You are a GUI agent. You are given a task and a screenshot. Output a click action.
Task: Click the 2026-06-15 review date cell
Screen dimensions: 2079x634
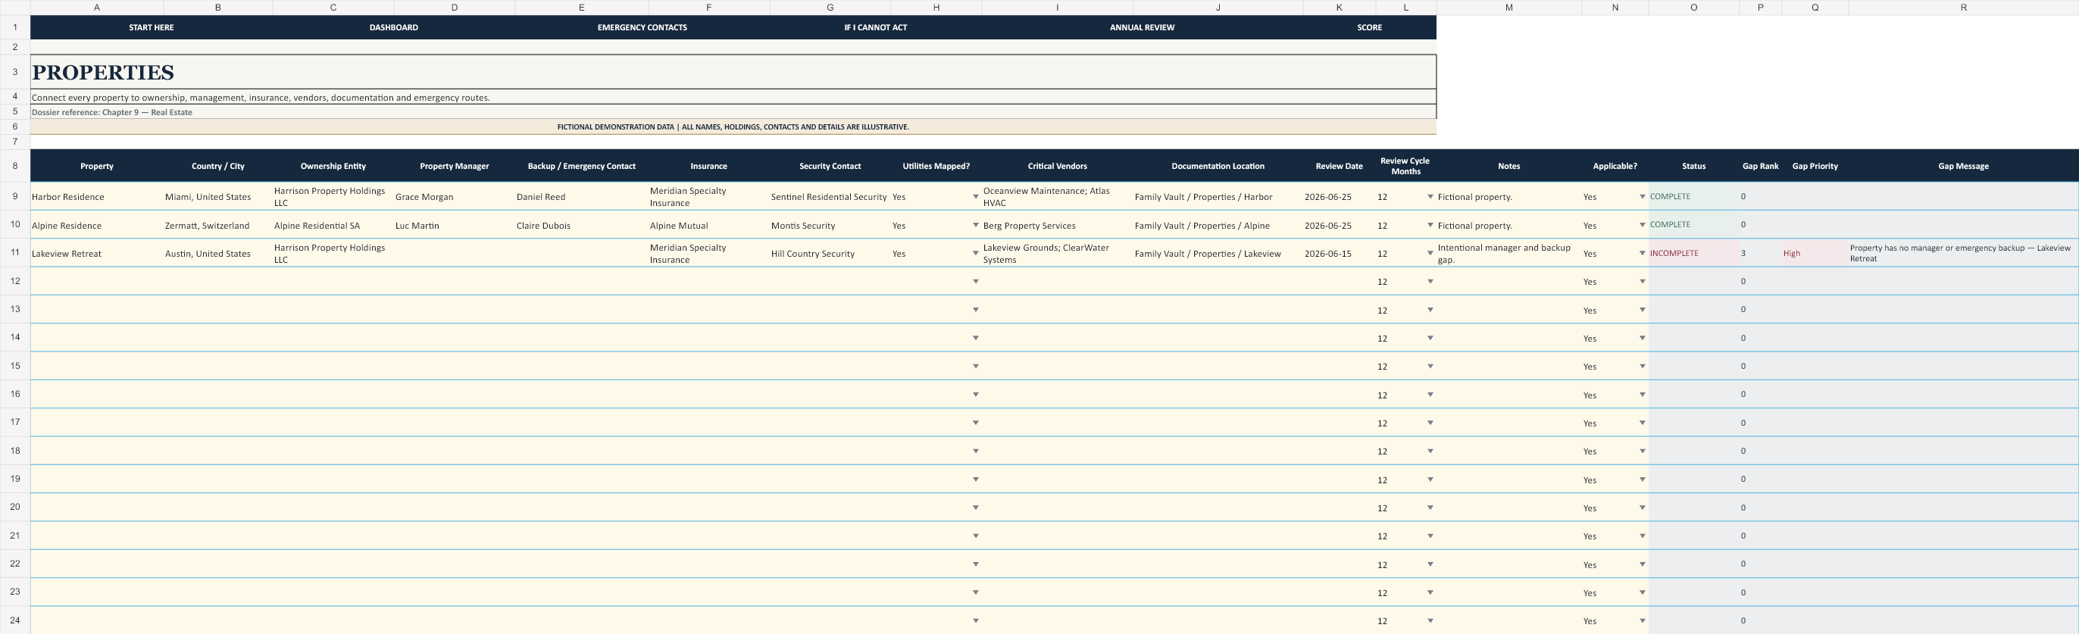coord(1339,253)
